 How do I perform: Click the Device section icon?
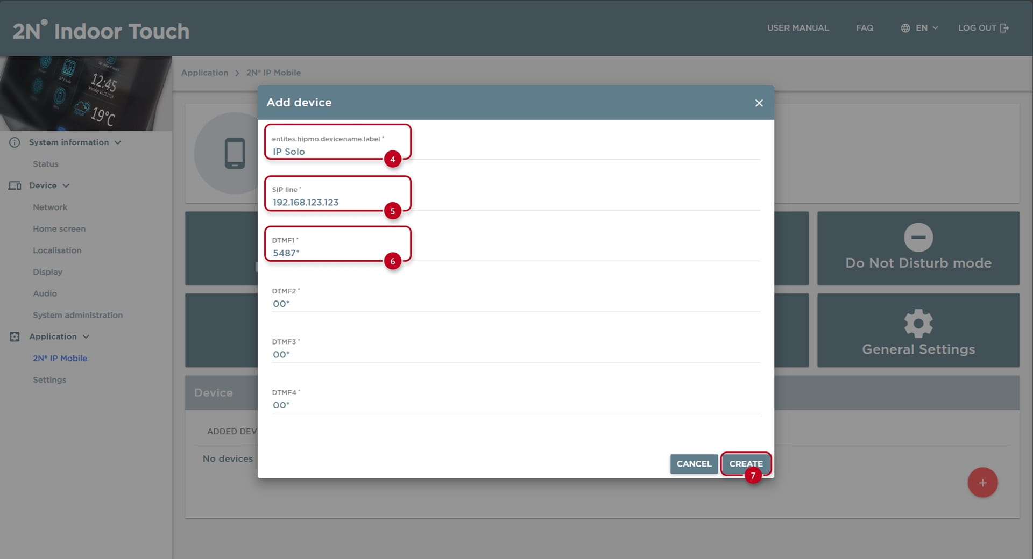(x=15, y=185)
